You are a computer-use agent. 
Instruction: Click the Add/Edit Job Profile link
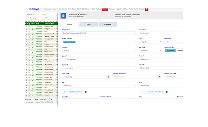pos(76,92)
